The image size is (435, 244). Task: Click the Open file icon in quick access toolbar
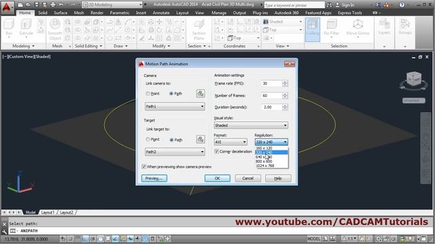pos(29,5)
